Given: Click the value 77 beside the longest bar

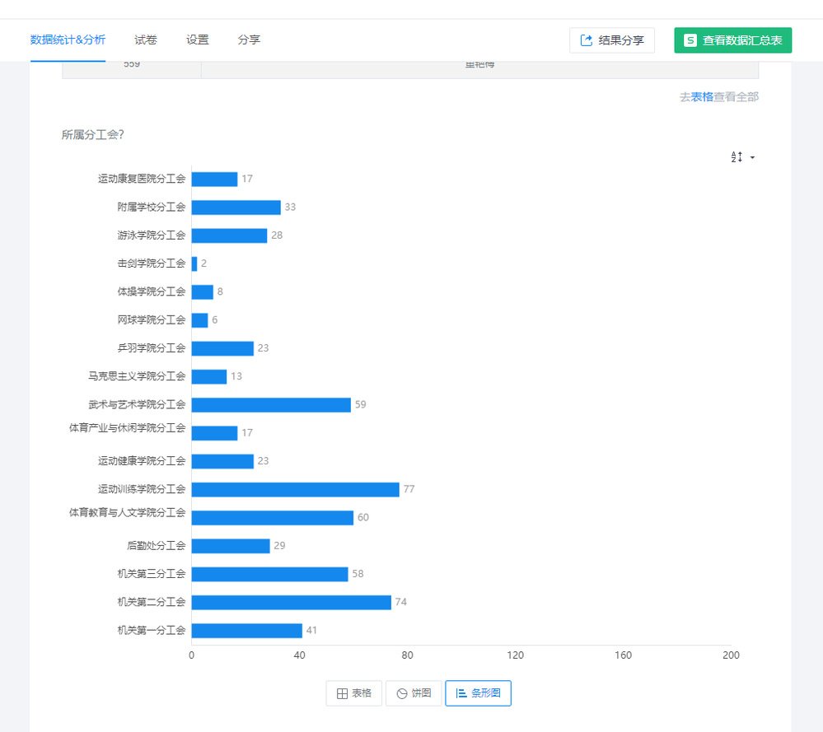Looking at the screenshot, I should (x=409, y=489).
